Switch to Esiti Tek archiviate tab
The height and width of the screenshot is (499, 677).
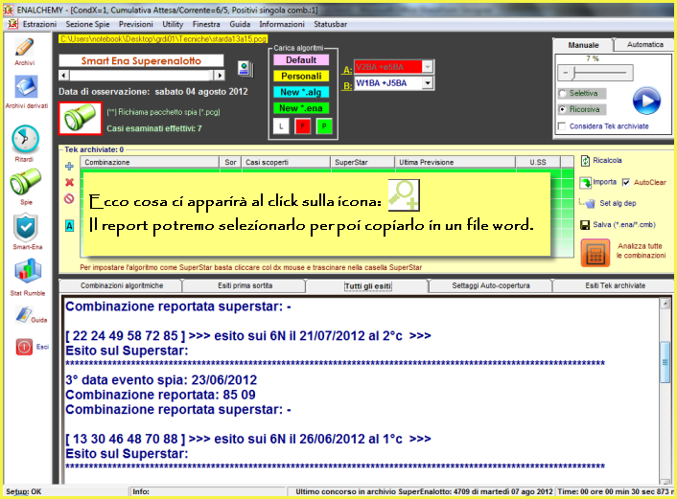(x=615, y=285)
